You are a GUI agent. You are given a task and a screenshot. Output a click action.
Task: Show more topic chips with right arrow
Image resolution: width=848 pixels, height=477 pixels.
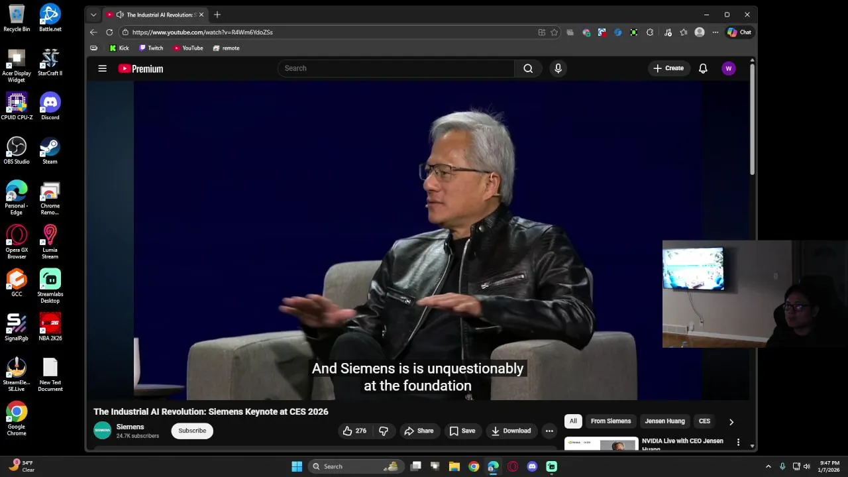[x=731, y=421]
